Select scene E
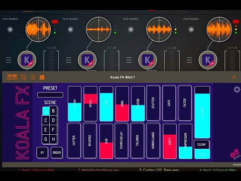The width and height of the screenshot is (241, 181). pos(46,130)
